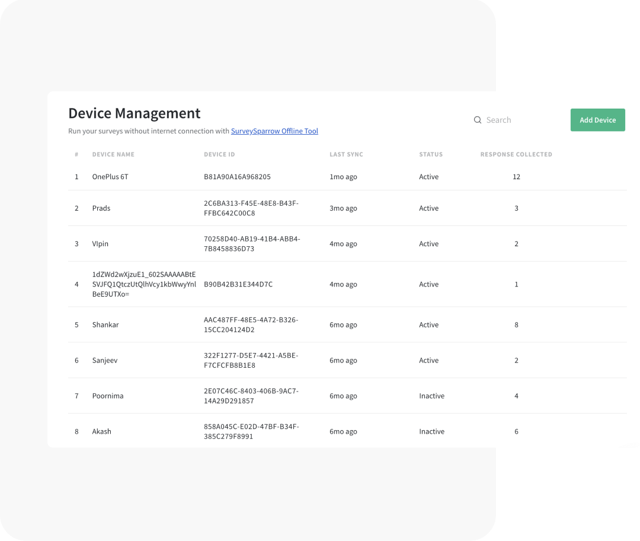Click the Add Device button
The height and width of the screenshot is (541, 640).
point(597,119)
